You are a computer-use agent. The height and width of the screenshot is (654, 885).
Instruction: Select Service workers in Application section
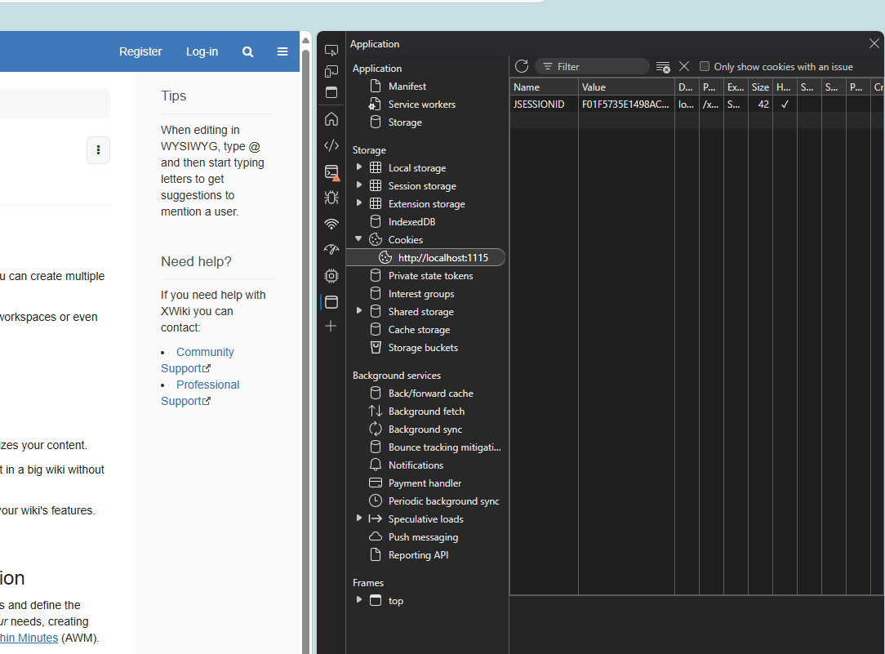(421, 105)
